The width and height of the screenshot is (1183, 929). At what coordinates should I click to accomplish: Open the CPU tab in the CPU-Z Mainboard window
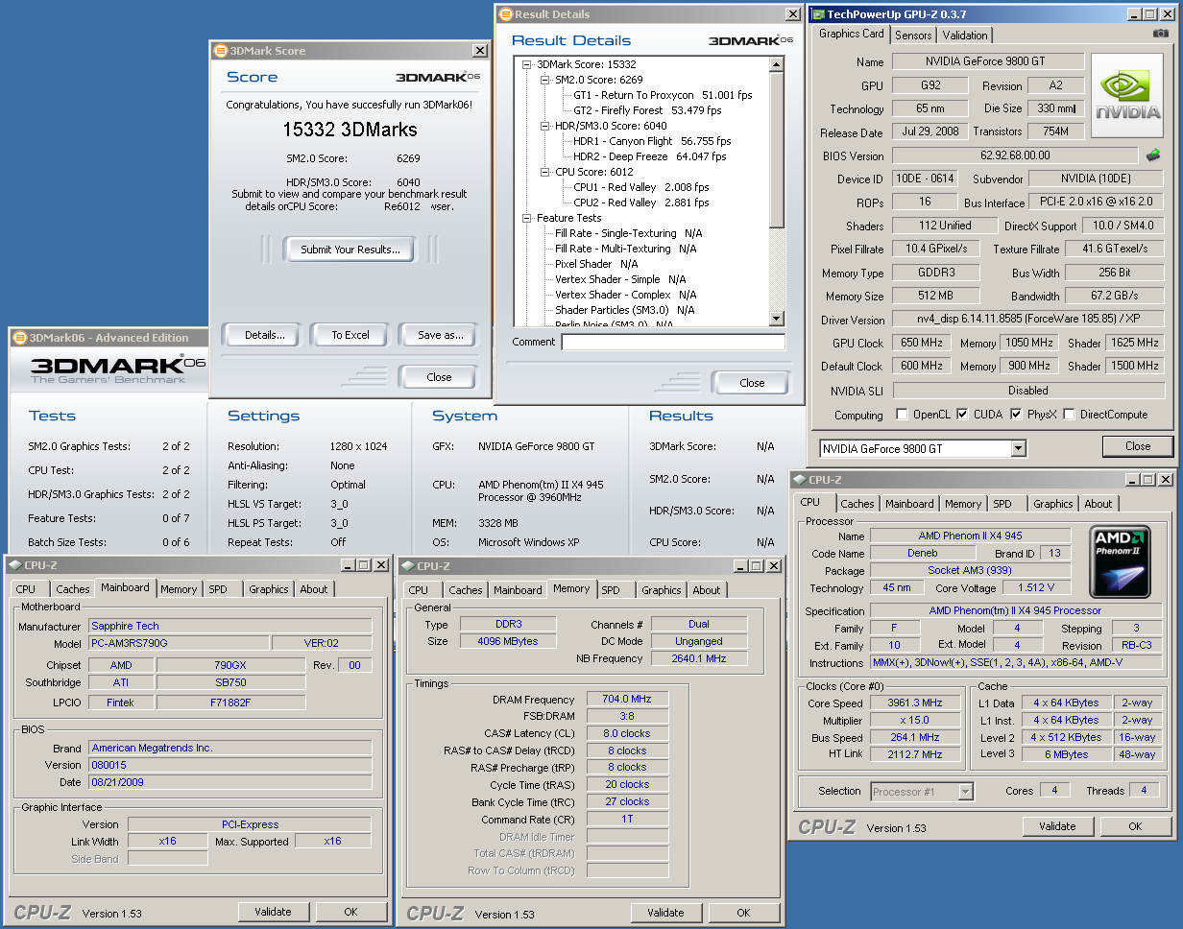(x=26, y=589)
